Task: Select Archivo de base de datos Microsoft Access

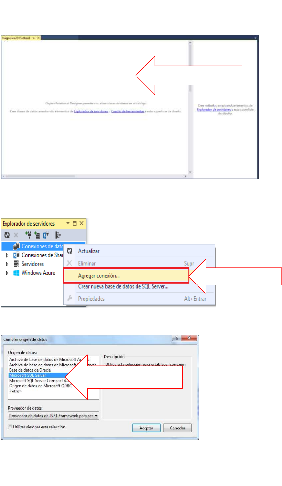Action: [x=49, y=359]
